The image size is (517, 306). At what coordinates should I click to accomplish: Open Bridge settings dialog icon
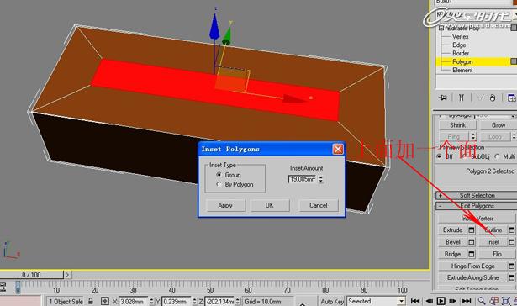coord(472,254)
